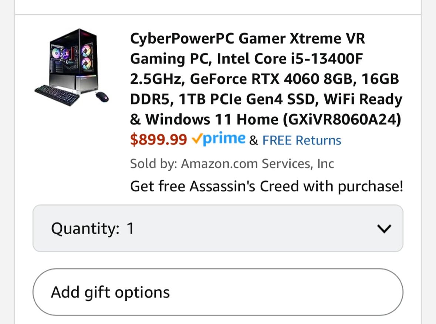Click the Assassin's Creed promotion text
Screen dimensions: 436x324
point(267,186)
